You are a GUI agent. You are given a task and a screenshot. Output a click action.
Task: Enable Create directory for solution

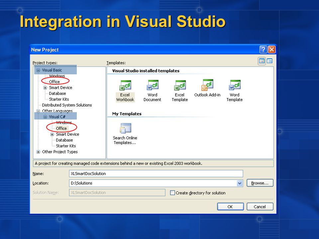(x=172, y=193)
